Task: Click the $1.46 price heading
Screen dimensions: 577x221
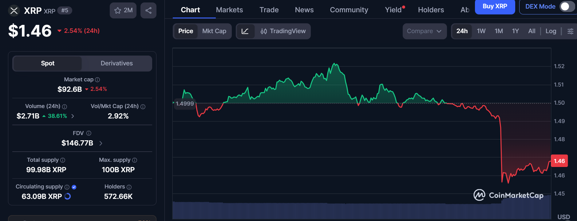Action: click(30, 31)
